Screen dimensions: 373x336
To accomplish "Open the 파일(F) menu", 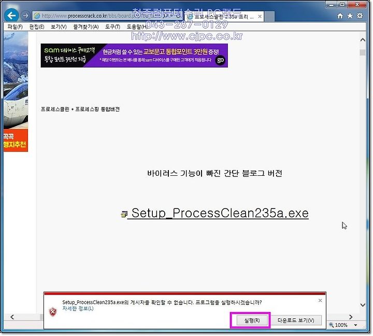I will 15,26.
